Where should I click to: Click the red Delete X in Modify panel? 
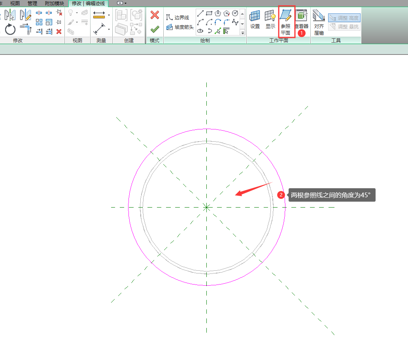59,32
